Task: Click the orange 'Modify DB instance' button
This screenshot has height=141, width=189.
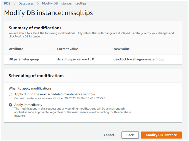Action: tap(161, 135)
